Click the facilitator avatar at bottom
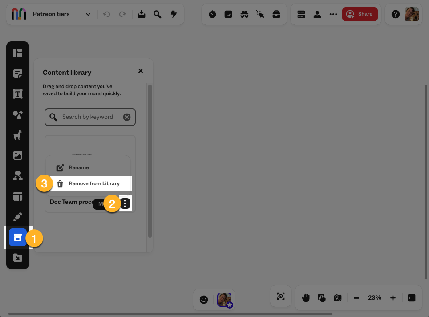Screen dimensions: 429x317 (x=225, y=300)
